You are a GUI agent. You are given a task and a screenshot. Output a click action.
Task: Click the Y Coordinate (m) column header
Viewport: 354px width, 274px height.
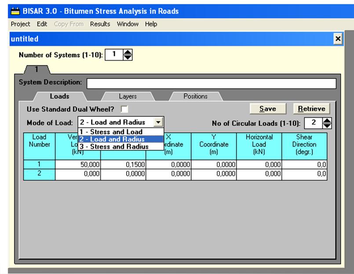[214, 146]
